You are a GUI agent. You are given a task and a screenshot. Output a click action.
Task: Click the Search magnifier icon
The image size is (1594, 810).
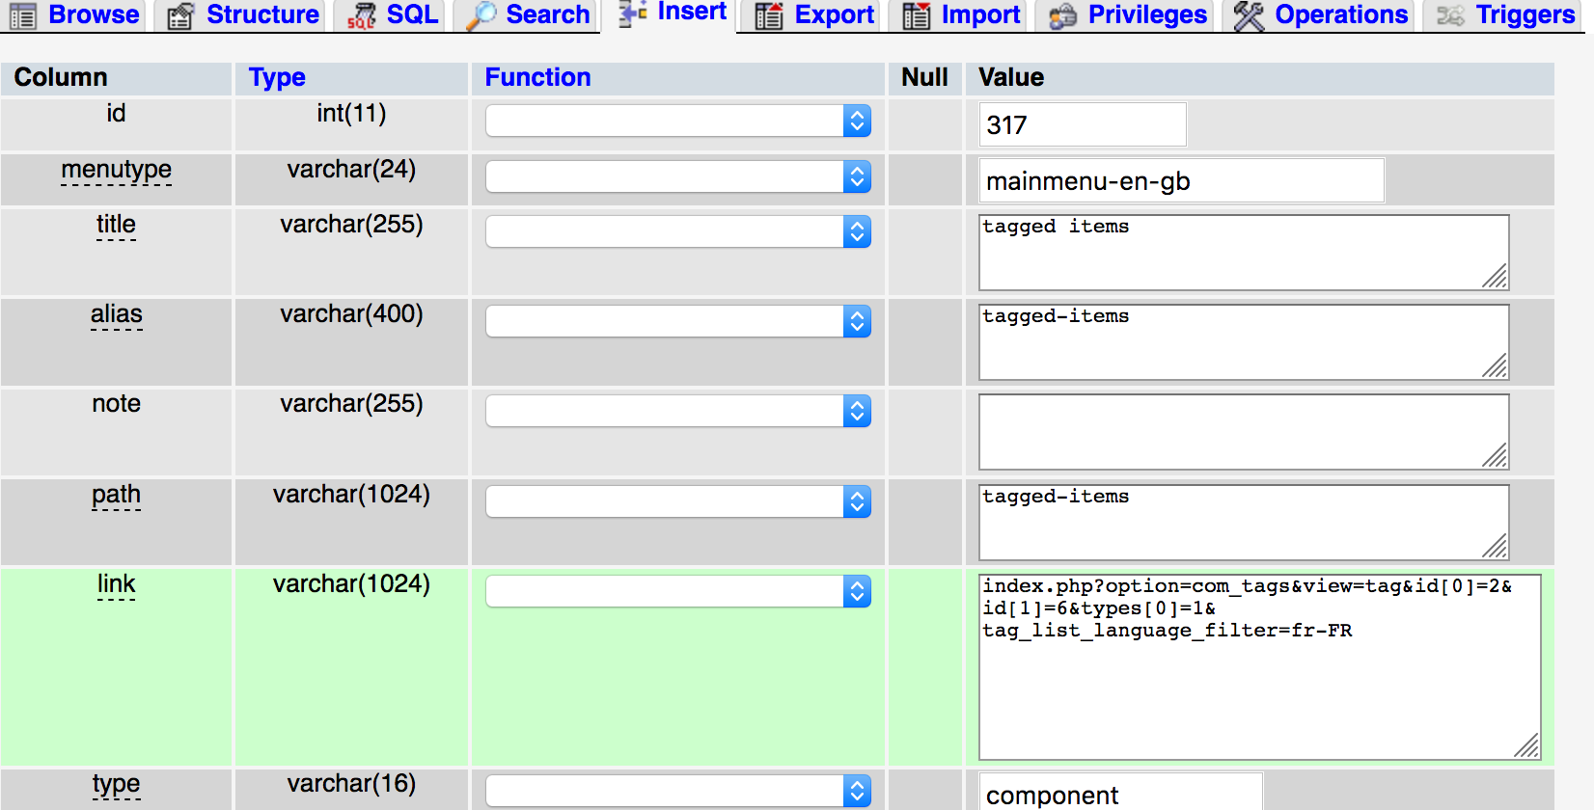click(481, 15)
